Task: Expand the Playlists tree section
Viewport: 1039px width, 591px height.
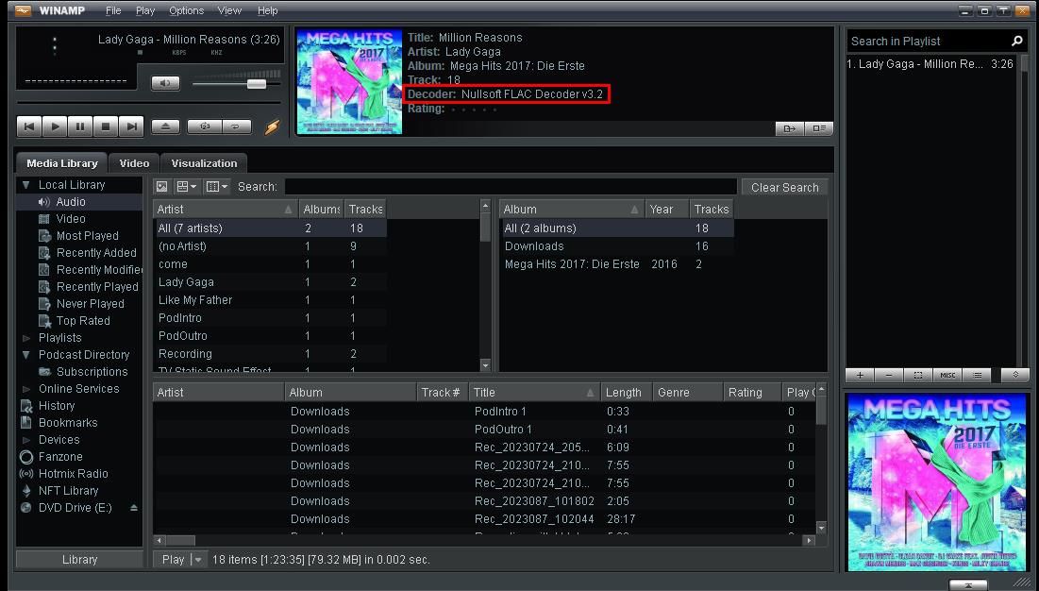Action: pos(28,337)
